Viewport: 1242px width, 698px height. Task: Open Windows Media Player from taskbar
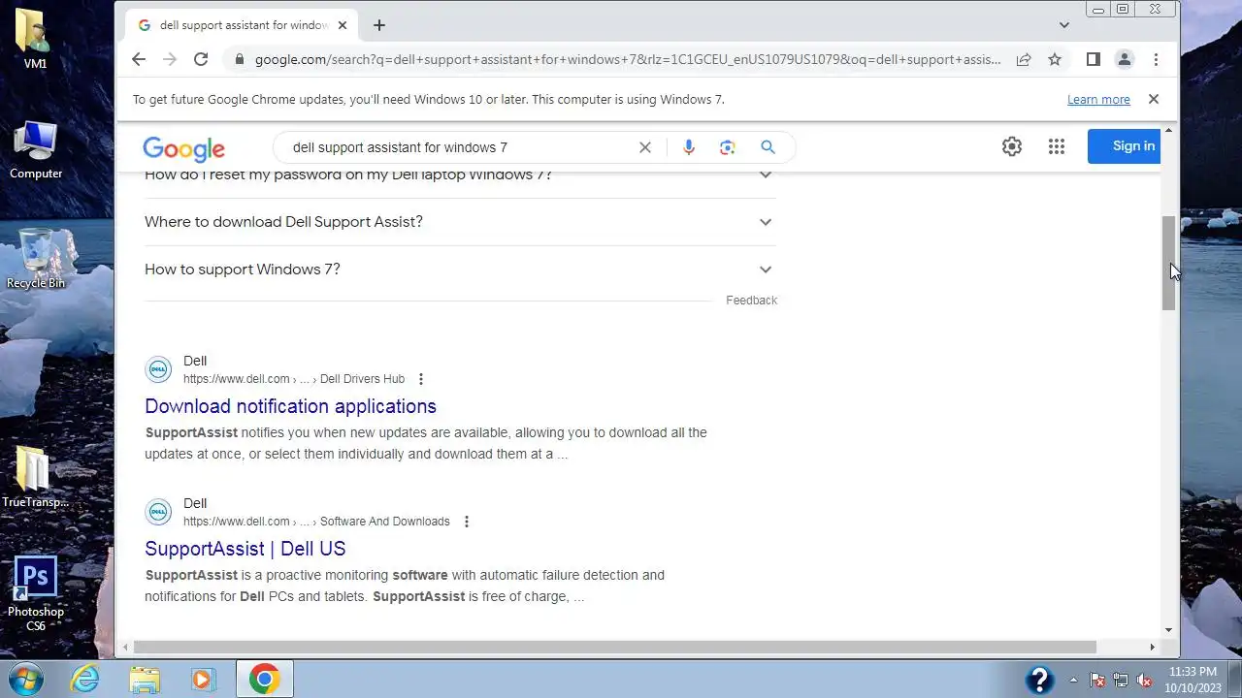(203, 679)
